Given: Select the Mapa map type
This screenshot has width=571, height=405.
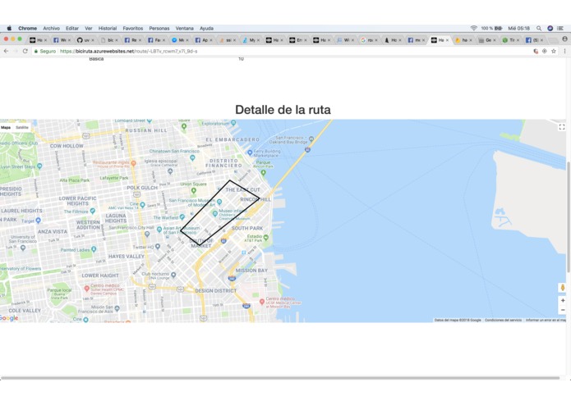Looking at the screenshot, I should [6, 128].
